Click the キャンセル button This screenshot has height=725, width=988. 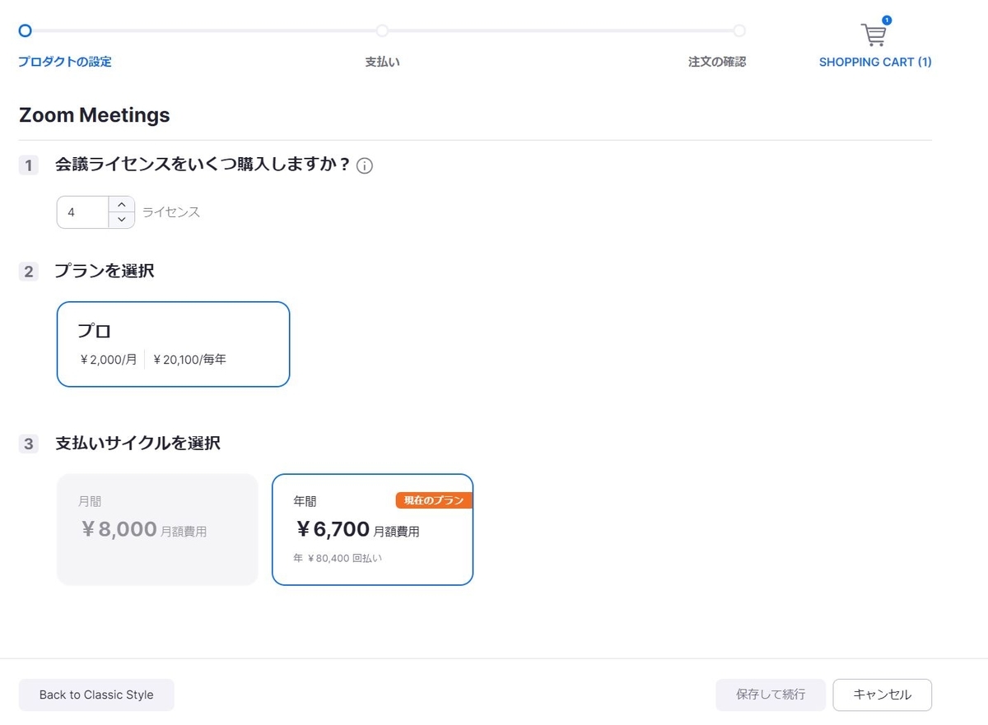click(883, 695)
